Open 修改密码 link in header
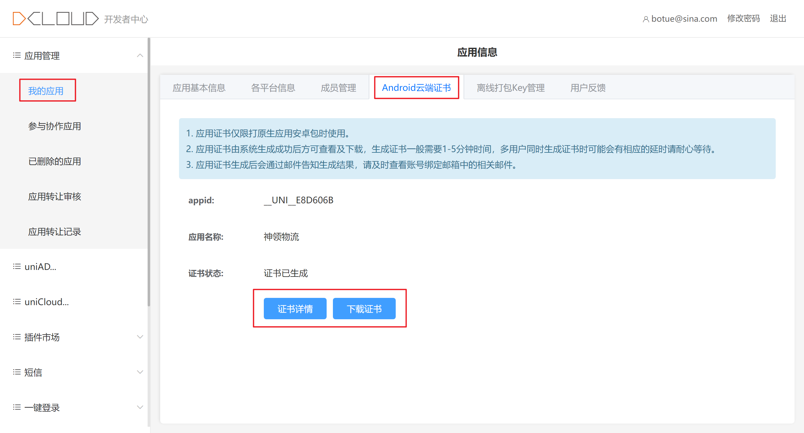The width and height of the screenshot is (804, 433). coord(743,19)
